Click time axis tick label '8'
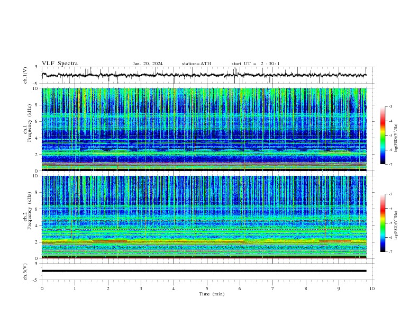Viewport: 419px width, 324px height. (x=306, y=289)
